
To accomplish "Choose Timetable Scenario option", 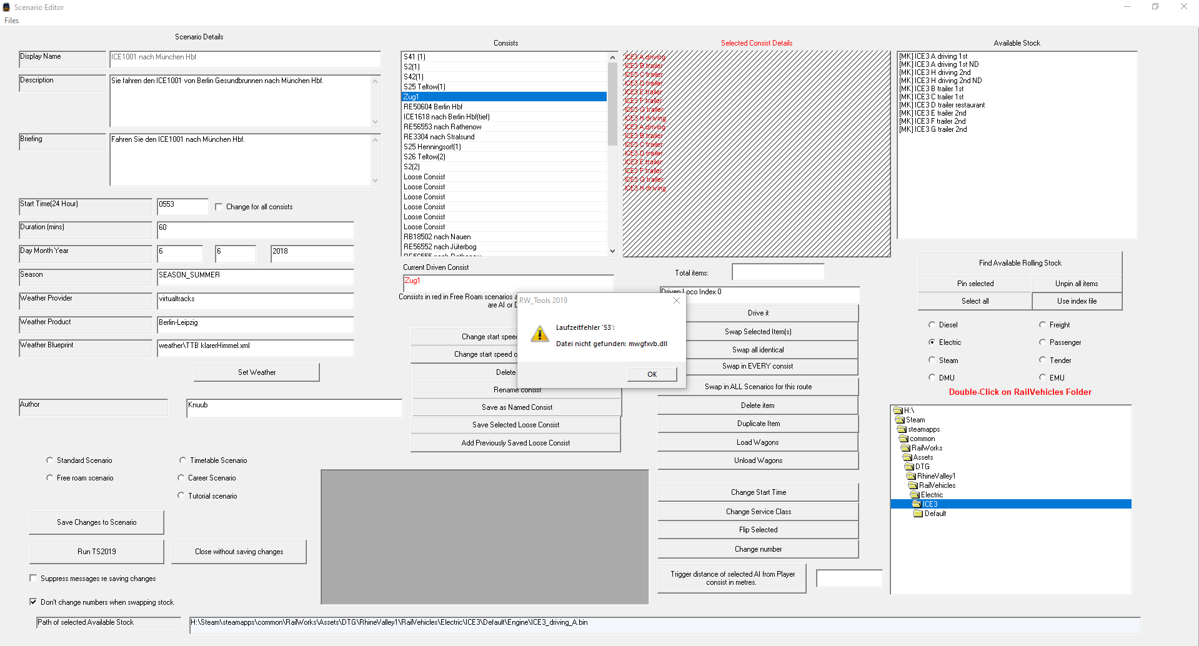I will 182,460.
